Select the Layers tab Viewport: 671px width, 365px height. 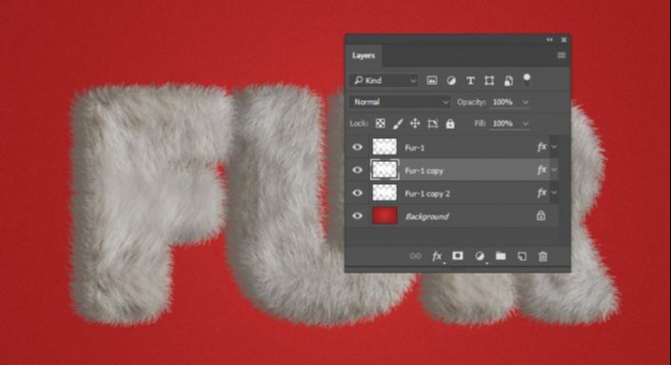[364, 55]
